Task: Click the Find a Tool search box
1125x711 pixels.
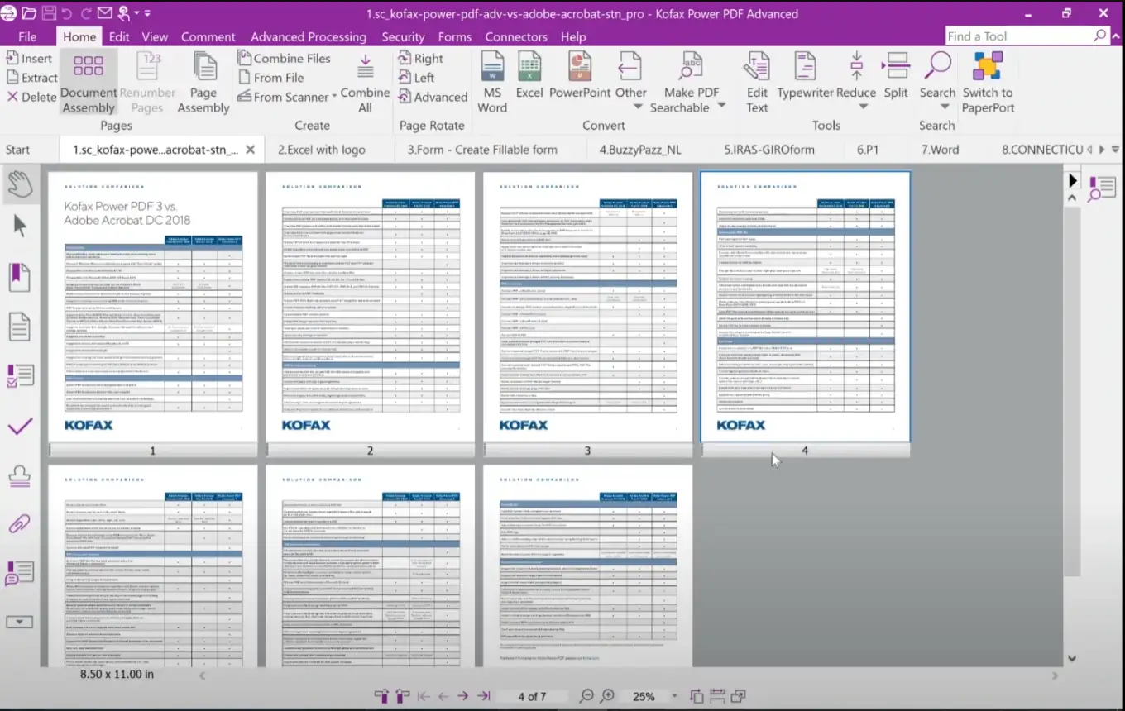Action: [1017, 36]
